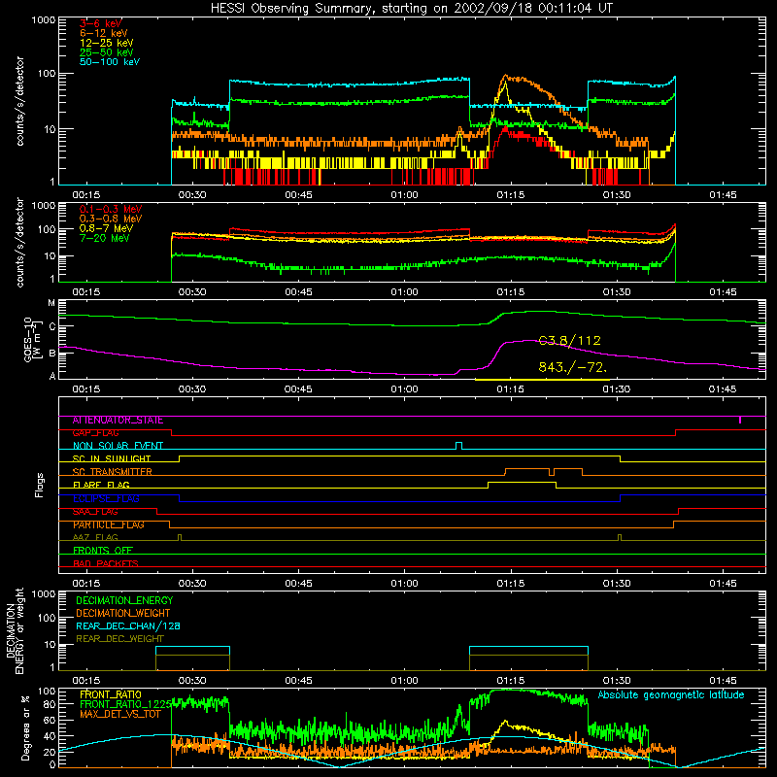Select the PARTICLE_FLAG label
777x777 pixels.
click(x=109, y=524)
